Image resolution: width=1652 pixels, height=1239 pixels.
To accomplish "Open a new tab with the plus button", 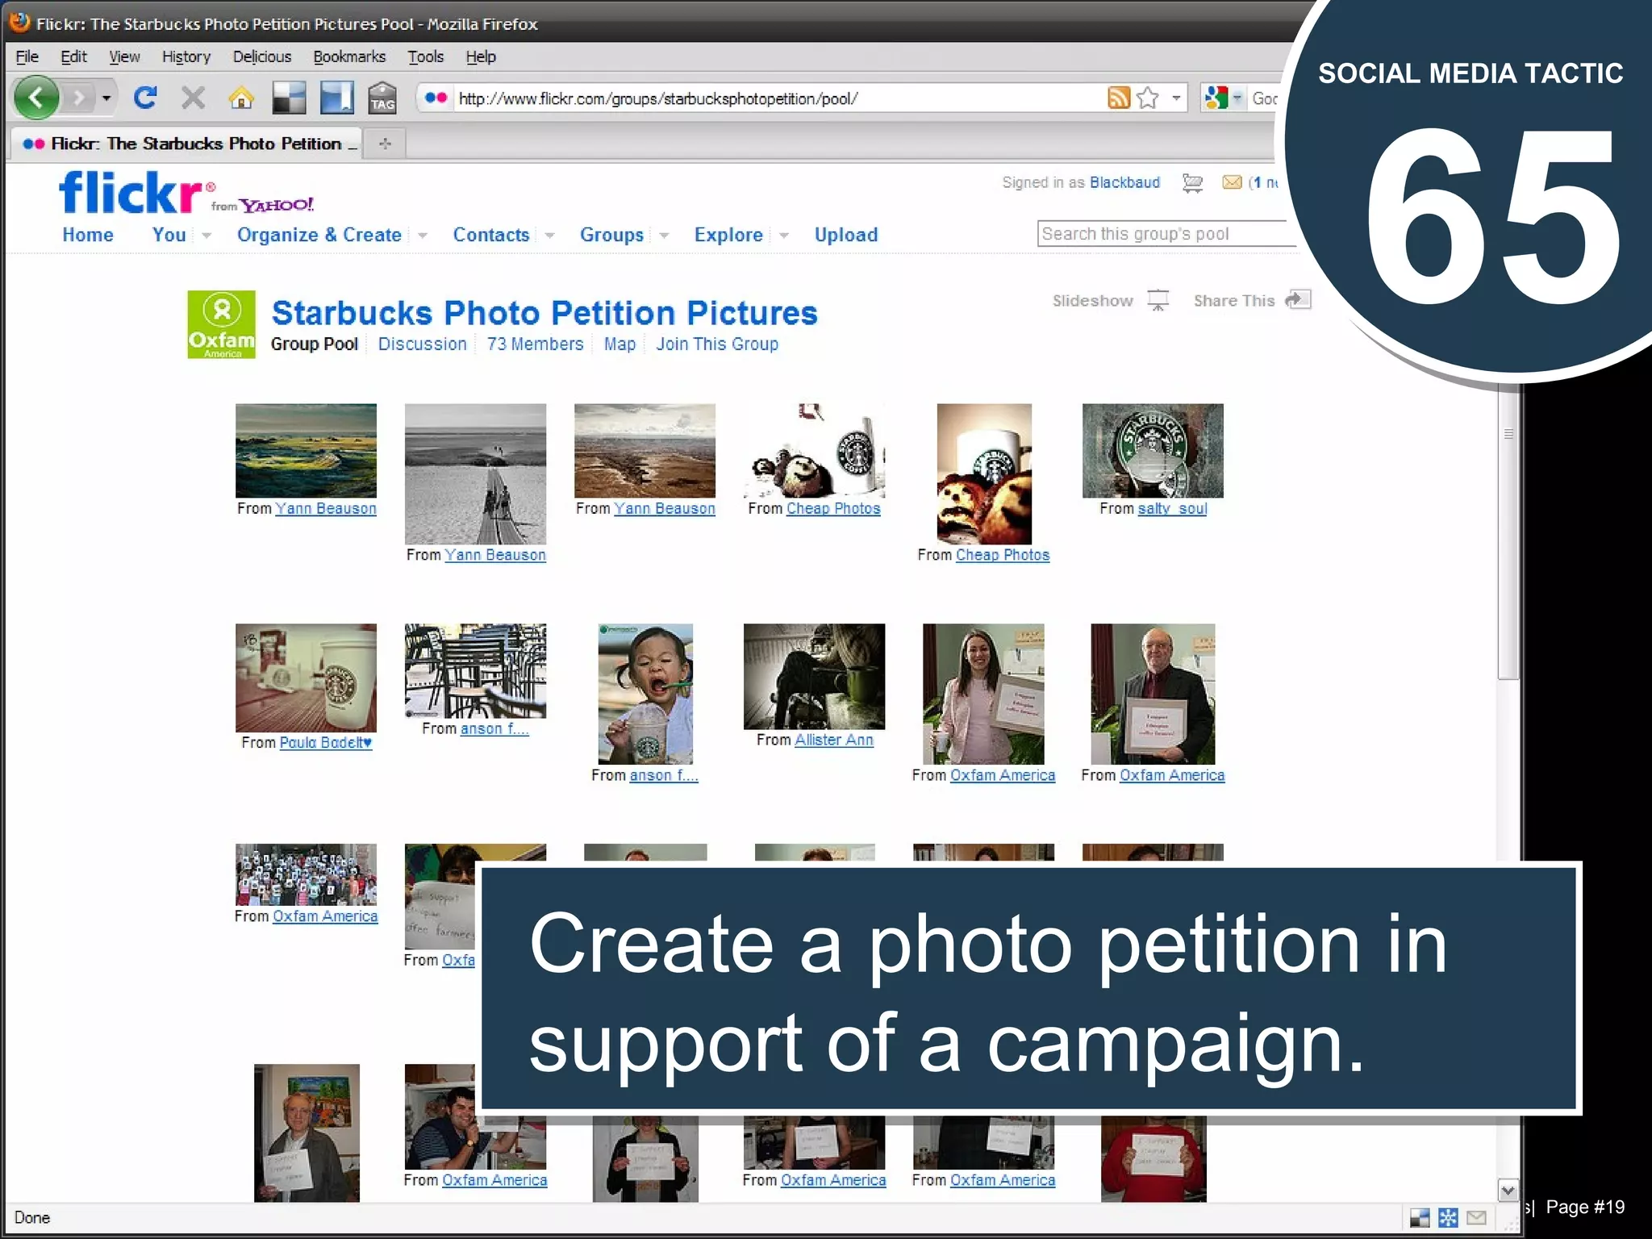I will coord(386,144).
